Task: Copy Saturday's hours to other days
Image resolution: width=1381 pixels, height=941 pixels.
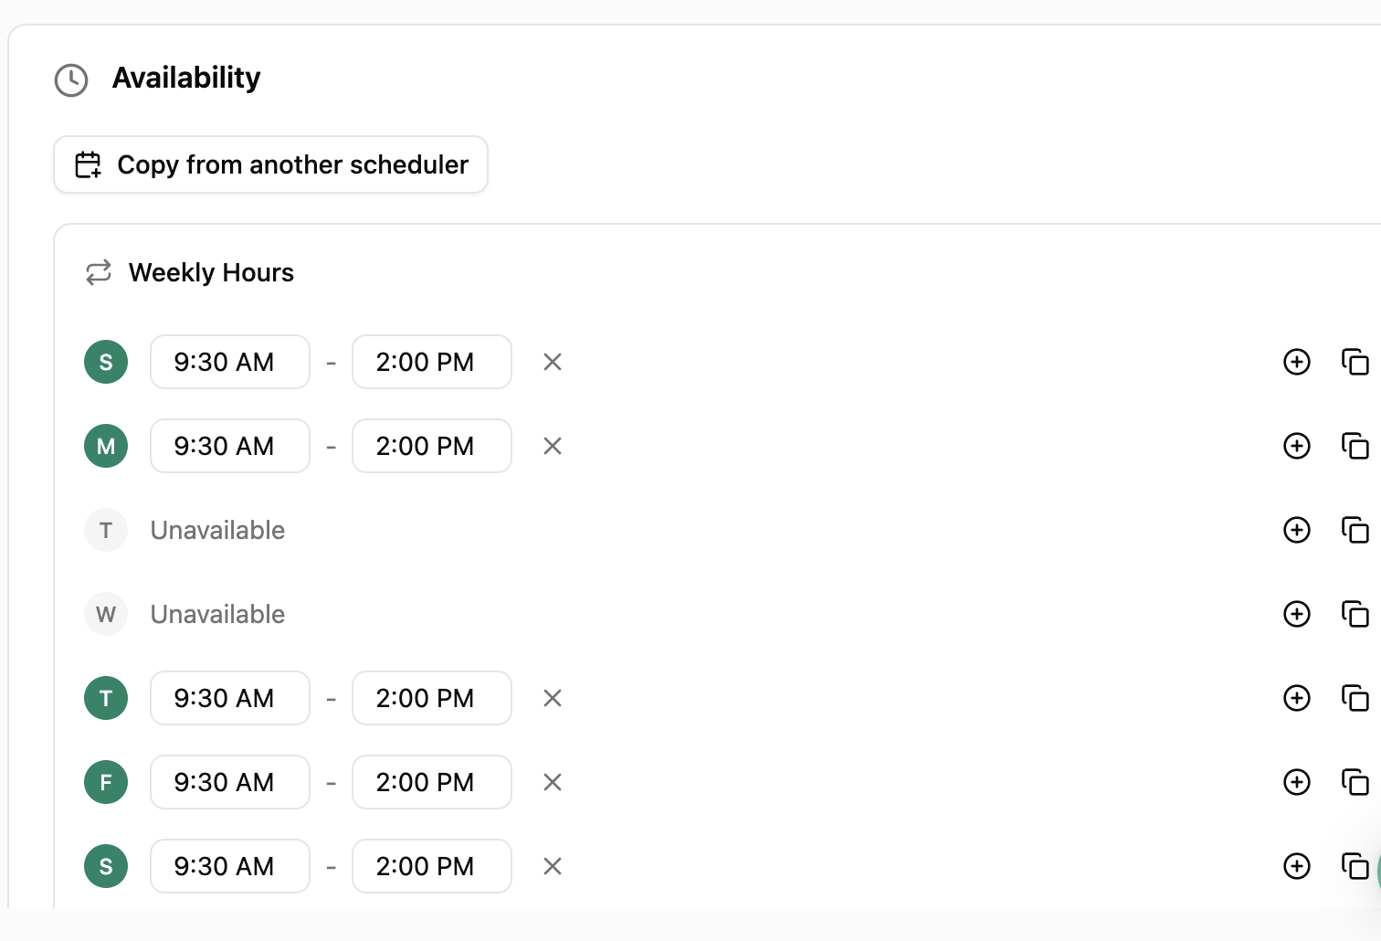Action: pos(1355,866)
